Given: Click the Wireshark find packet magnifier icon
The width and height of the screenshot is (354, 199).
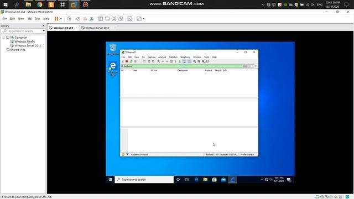Looking at the screenshot, I should point(159,61).
